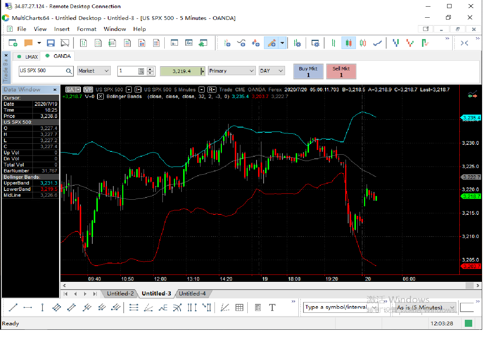Select filled candlestick chart style
Image resolution: width=501 pixels, height=343 pixels.
pos(349,43)
